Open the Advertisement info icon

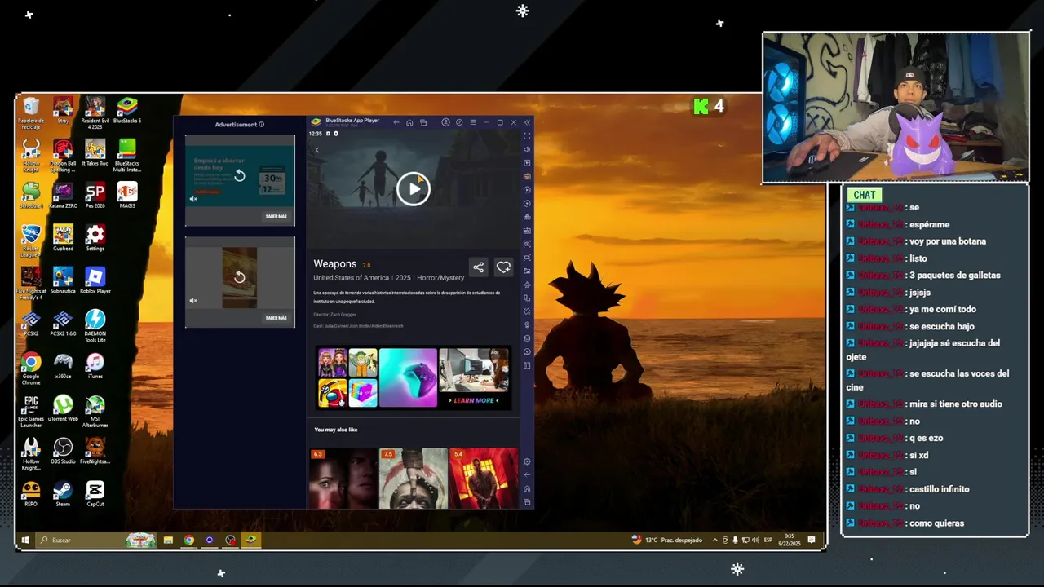click(x=262, y=125)
